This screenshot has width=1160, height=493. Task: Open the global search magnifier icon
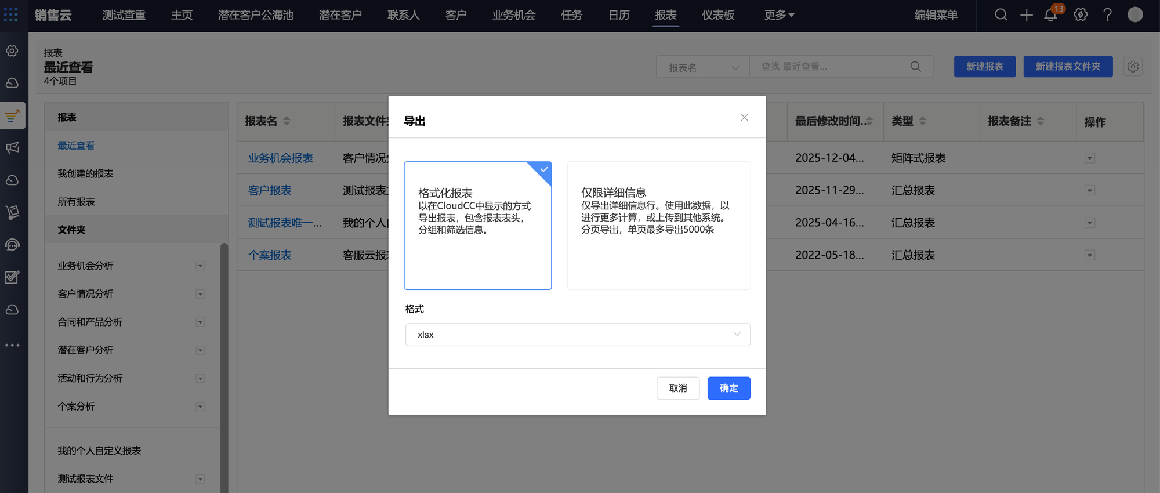pyautogui.click(x=1000, y=15)
